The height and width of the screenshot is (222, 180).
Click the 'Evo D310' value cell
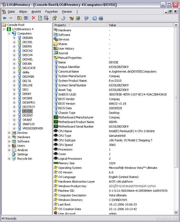tap(115, 81)
